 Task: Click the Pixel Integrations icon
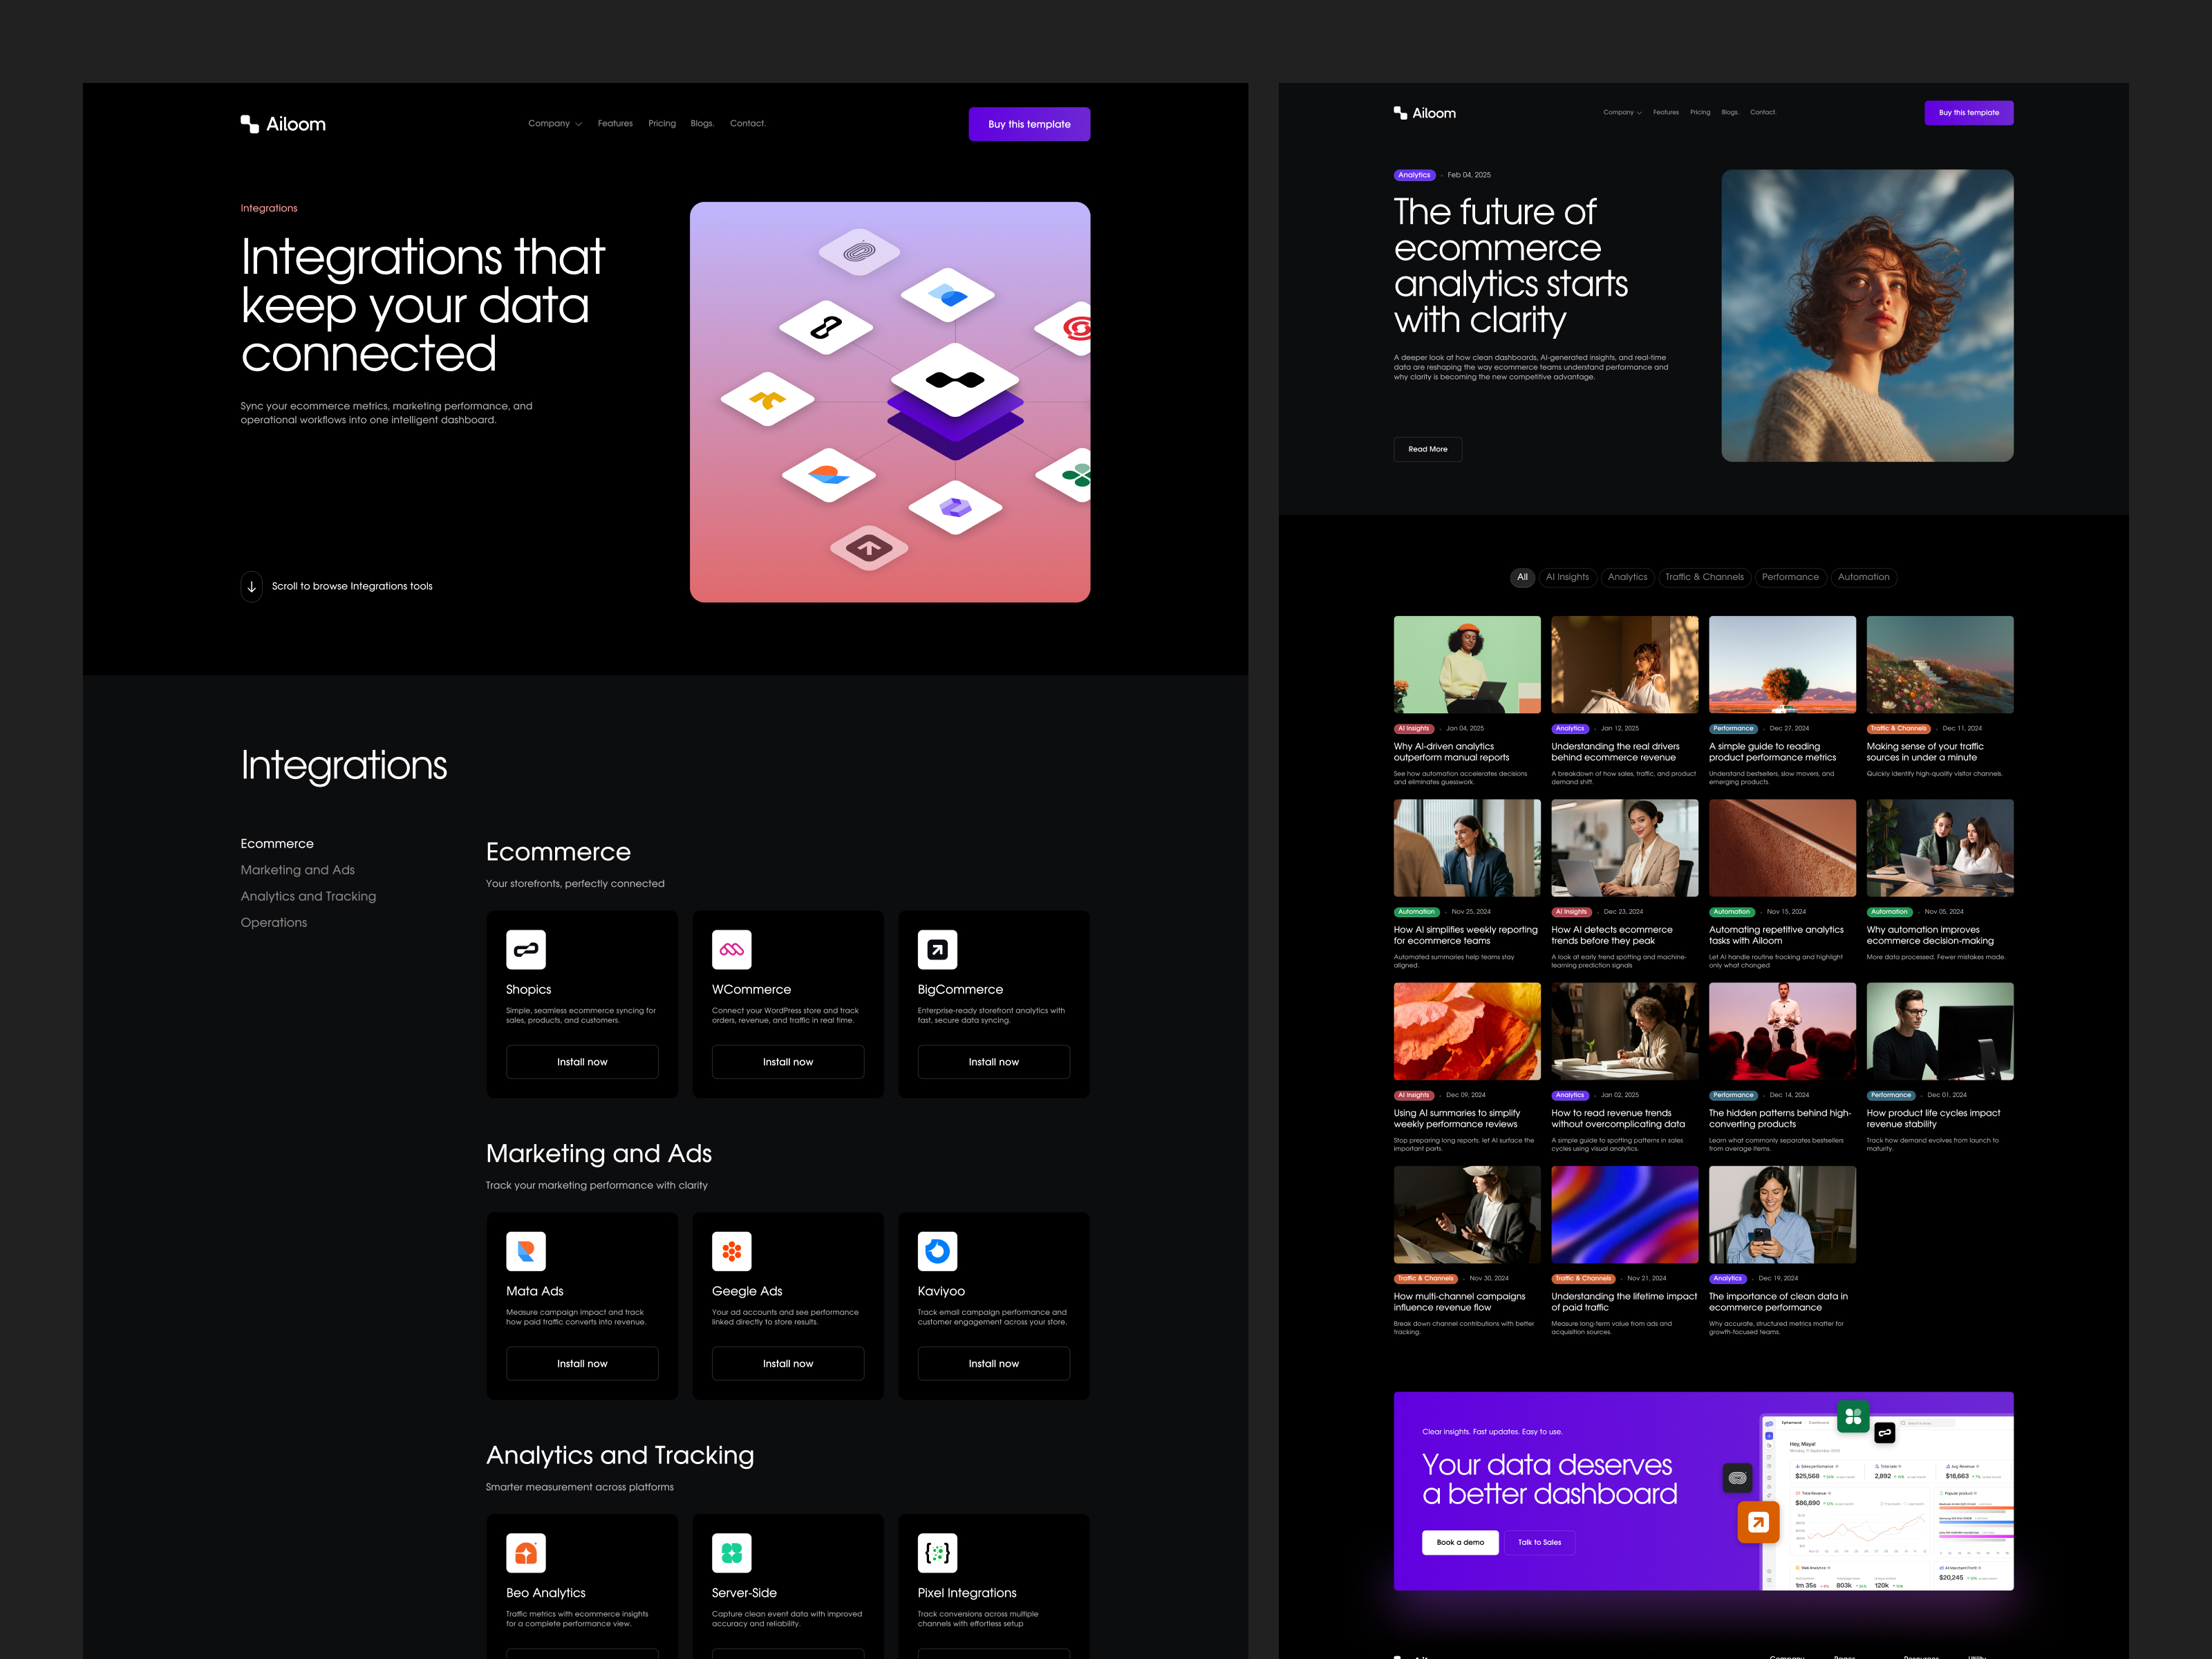[x=938, y=1553]
